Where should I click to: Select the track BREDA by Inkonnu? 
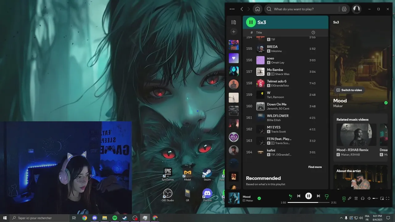click(285, 49)
